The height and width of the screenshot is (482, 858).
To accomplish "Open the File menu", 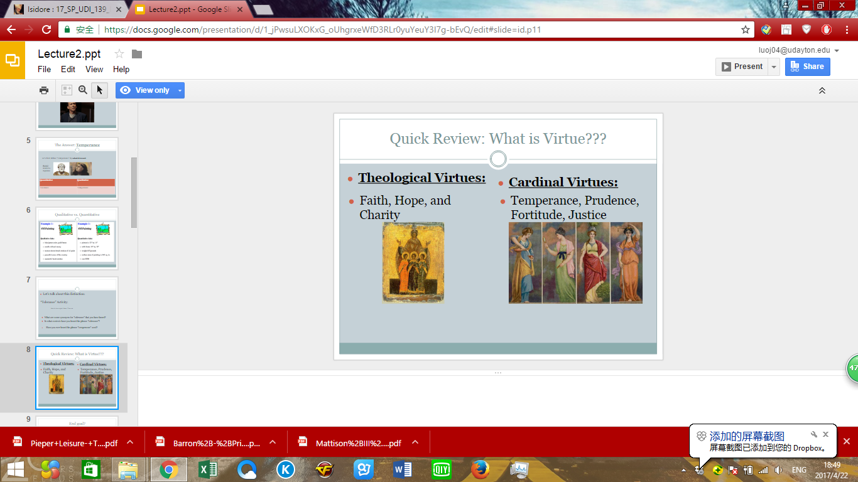I will (x=44, y=69).
